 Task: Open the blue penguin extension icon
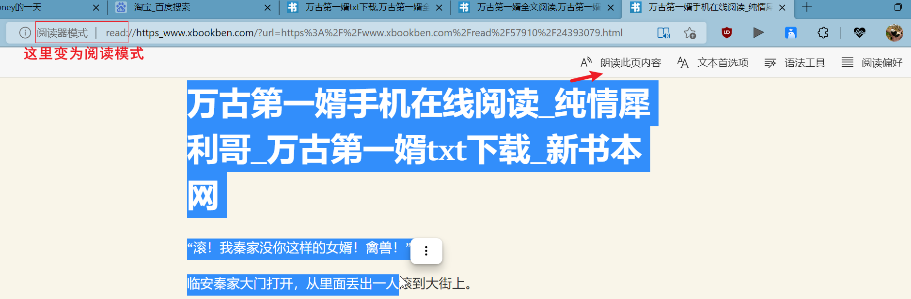click(x=791, y=33)
